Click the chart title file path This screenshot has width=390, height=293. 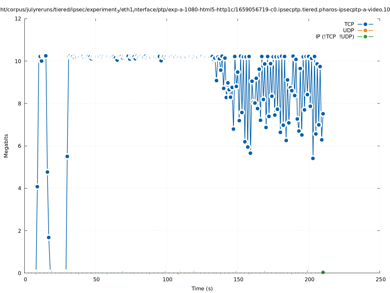(195, 10)
